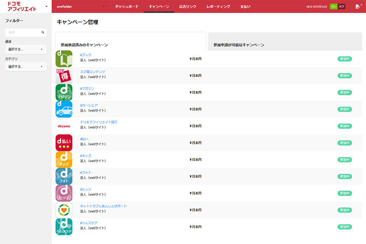
Task: Click the dヒッツ app icon
Action: click(64, 193)
